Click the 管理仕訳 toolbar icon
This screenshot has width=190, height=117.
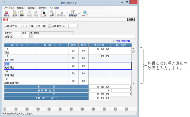[x=73, y=14]
